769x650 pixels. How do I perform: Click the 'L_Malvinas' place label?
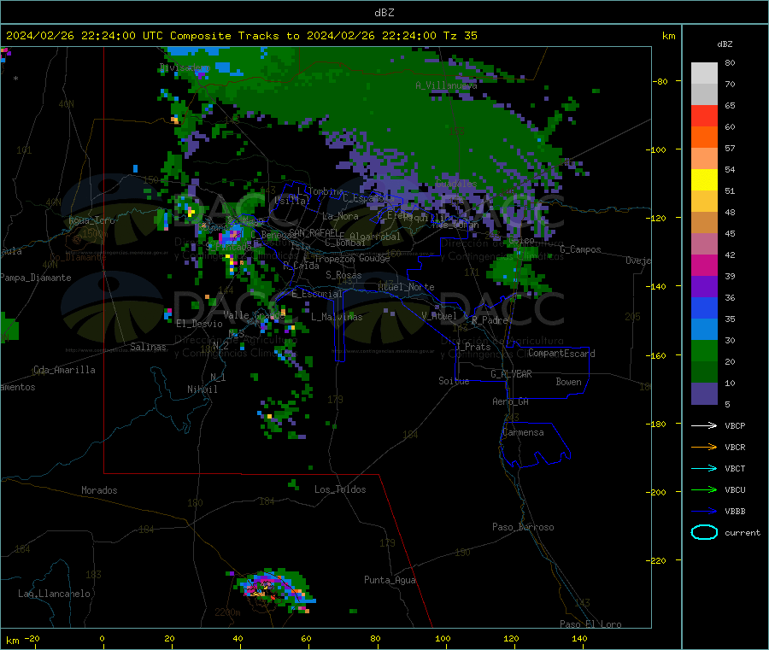pos(337,317)
